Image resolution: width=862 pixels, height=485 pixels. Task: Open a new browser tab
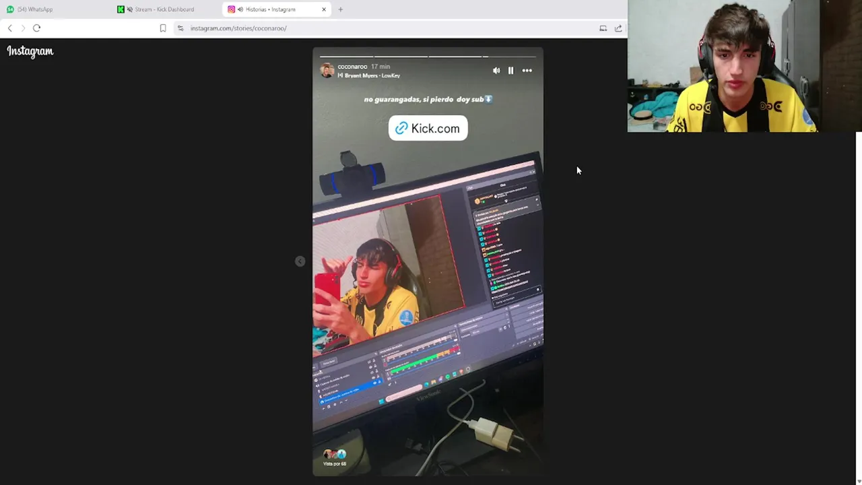coord(340,9)
